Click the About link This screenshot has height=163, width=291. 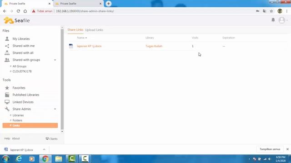16,139
